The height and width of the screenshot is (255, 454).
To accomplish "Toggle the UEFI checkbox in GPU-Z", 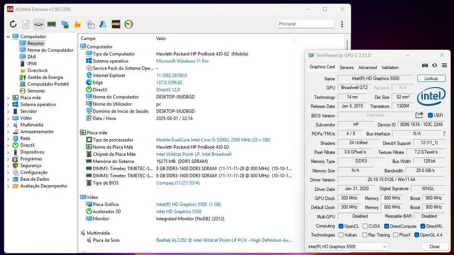I will tap(430, 115).
